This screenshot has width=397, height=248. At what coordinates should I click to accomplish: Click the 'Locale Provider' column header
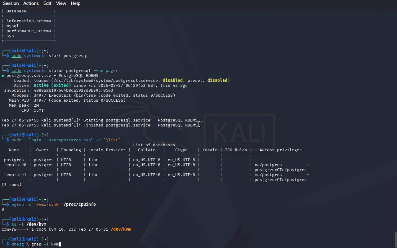(x=107, y=150)
